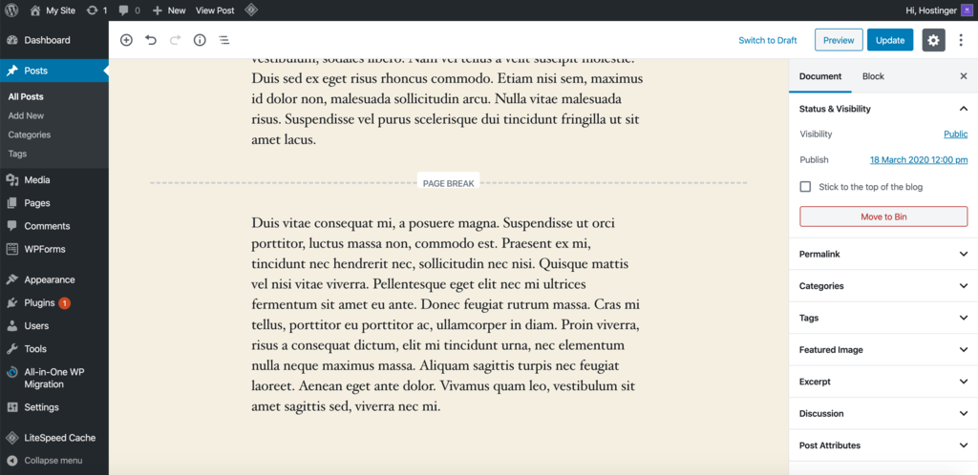
Task: Click the Users person icon
Action: pyautogui.click(x=11, y=325)
